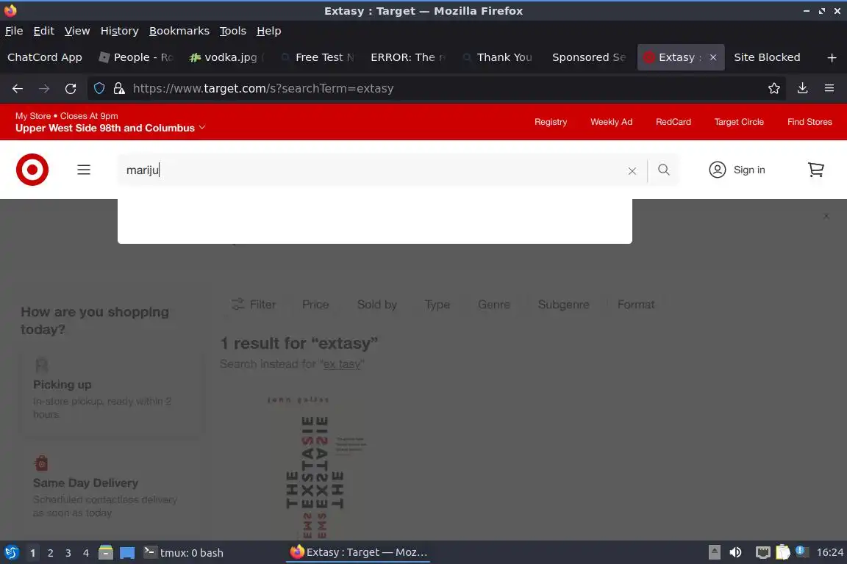Open the Firefox downloads panel
Image resolution: width=847 pixels, height=564 pixels.
coord(803,89)
